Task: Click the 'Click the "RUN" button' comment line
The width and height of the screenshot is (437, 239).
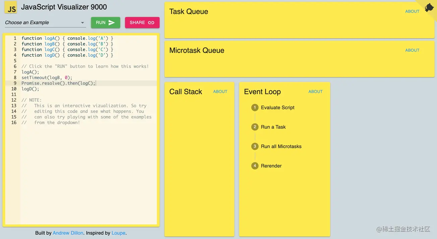Action: 85,66
